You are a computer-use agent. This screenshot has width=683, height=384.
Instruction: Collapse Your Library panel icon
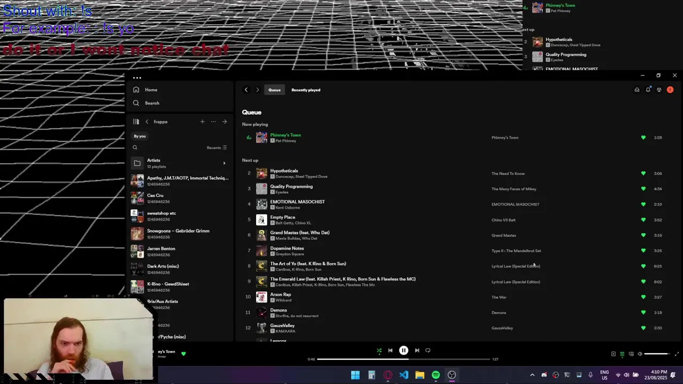click(136, 122)
